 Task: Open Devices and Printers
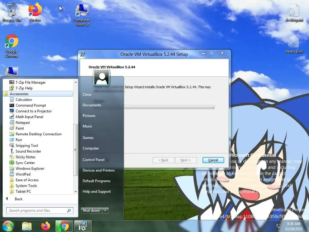tap(99, 170)
